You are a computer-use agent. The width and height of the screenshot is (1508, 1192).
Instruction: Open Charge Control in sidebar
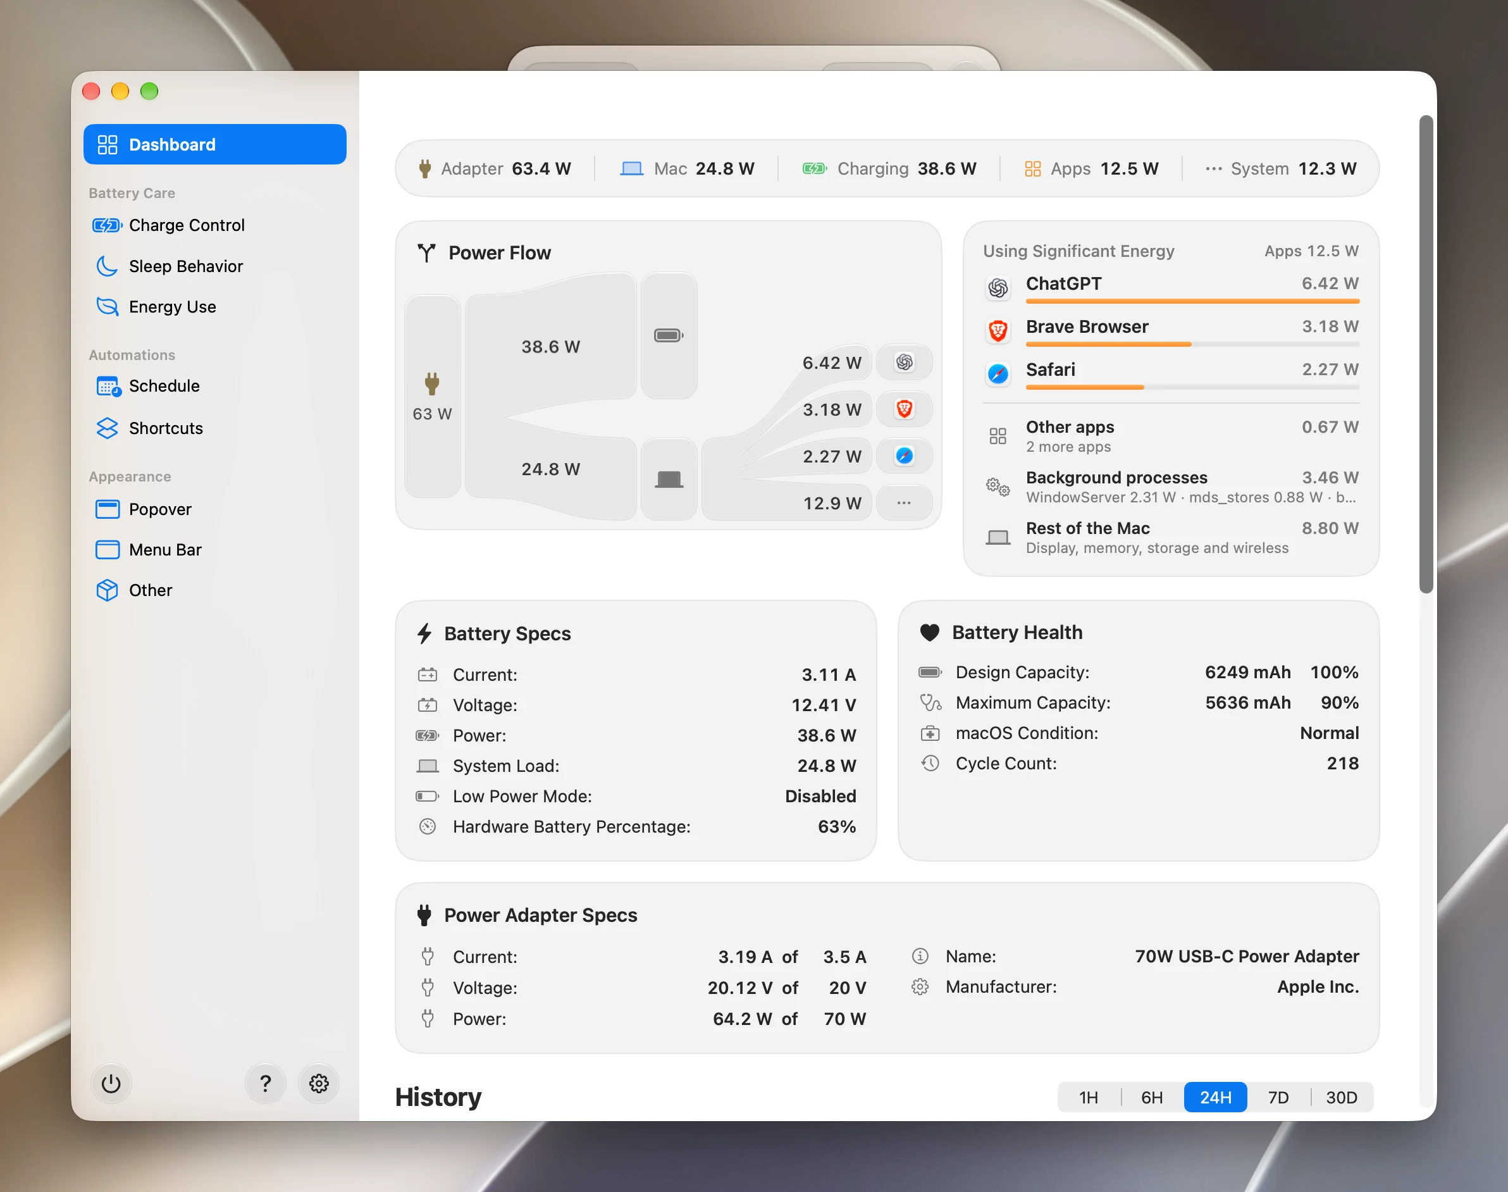215,225
